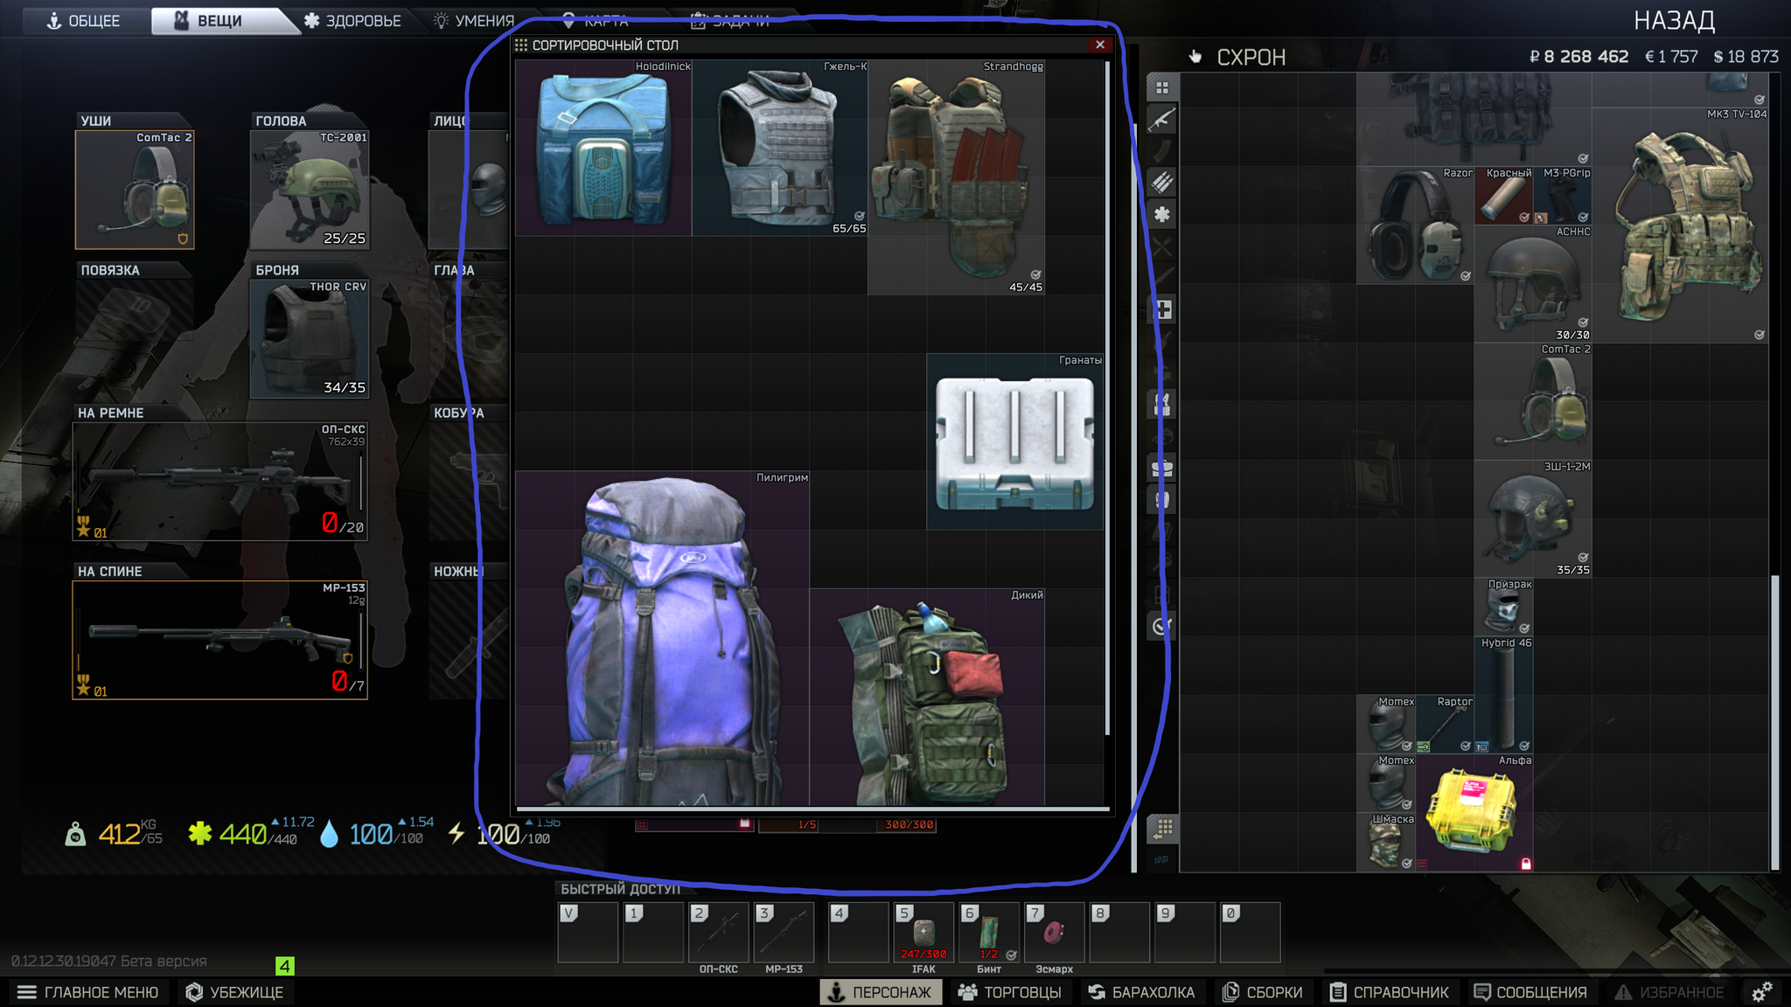The image size is (1791, 1007).
Task: Go to УБЕЖИЩЕ hideout
Action: (x=234, y=992)
